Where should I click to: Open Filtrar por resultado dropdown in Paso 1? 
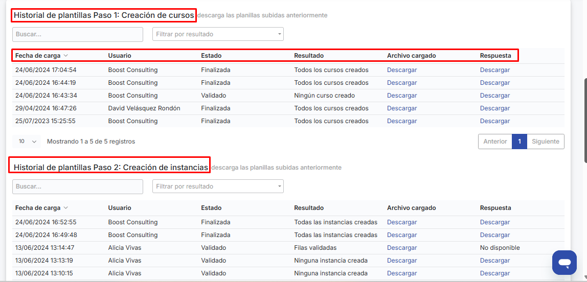click(x=218, y=34)
